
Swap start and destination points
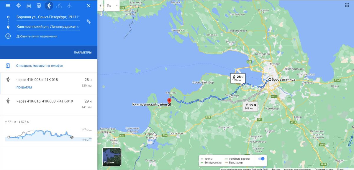pyautogui.click(x=88, y=21)
